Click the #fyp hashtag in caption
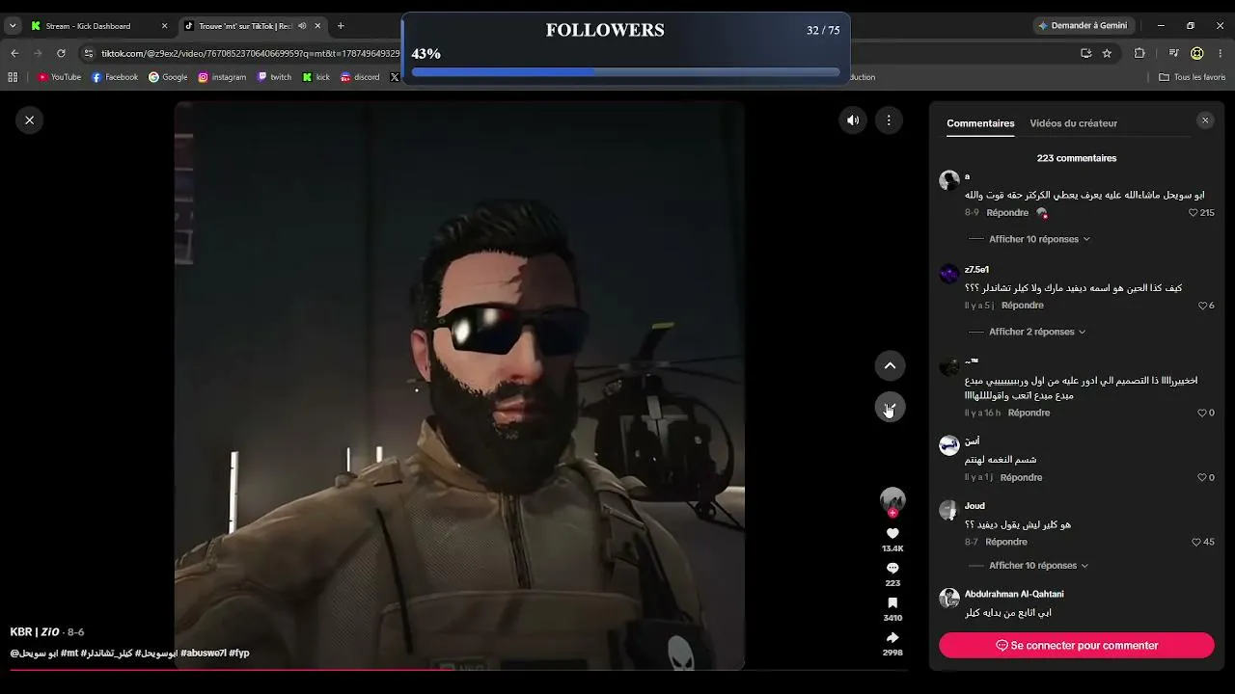This screenshot has width=1235, height=694. tap(239, 653)
